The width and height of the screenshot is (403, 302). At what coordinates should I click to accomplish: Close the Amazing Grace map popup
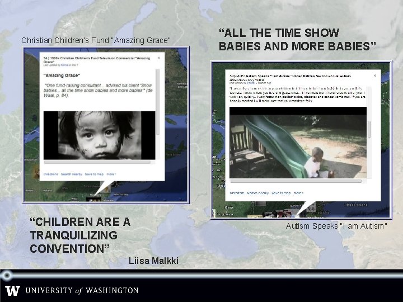point(159,58)
